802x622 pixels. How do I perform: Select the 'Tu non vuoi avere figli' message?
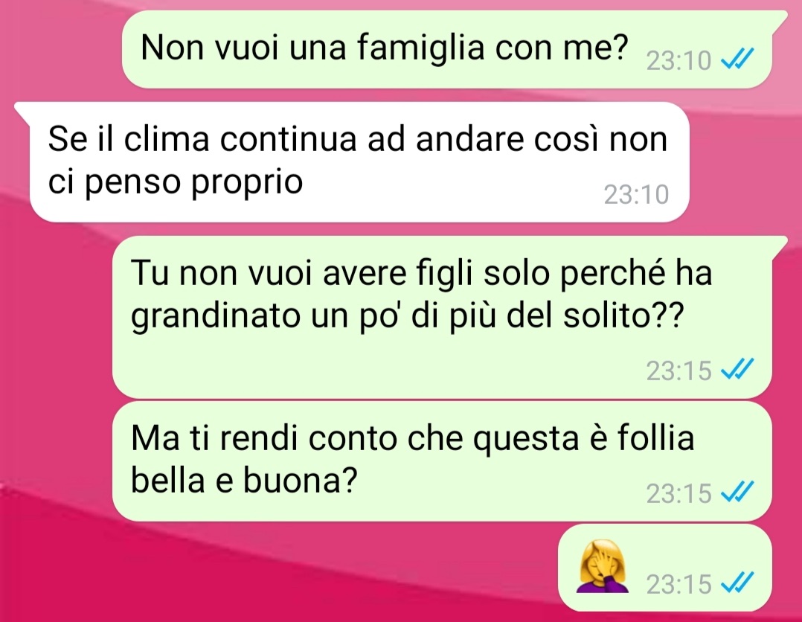pyautogui.click(x=443, y=317)
